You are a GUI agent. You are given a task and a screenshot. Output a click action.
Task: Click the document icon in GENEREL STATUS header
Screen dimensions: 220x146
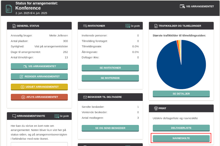(x=14, y=26)
